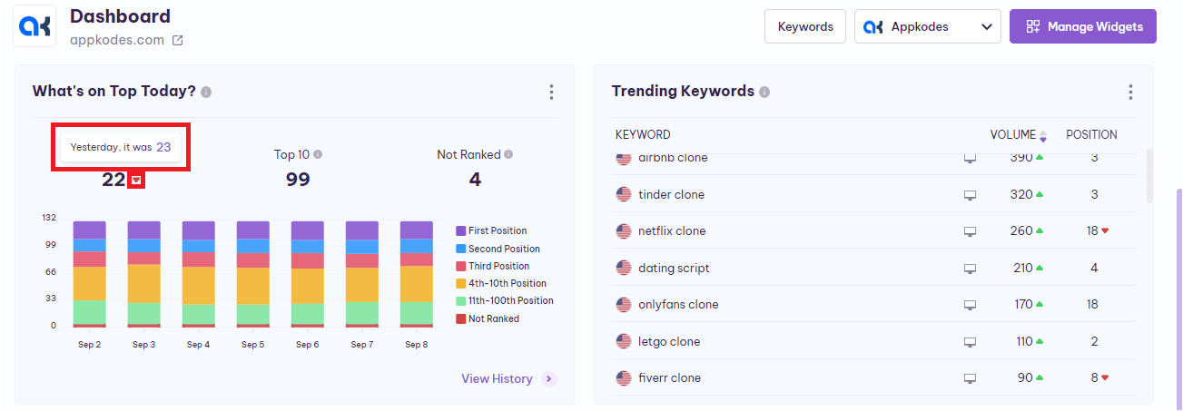Click the Keywords button

coord(804,27)
